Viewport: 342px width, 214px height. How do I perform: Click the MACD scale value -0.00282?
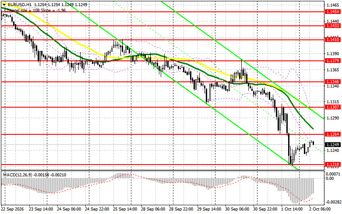[333, 203]
